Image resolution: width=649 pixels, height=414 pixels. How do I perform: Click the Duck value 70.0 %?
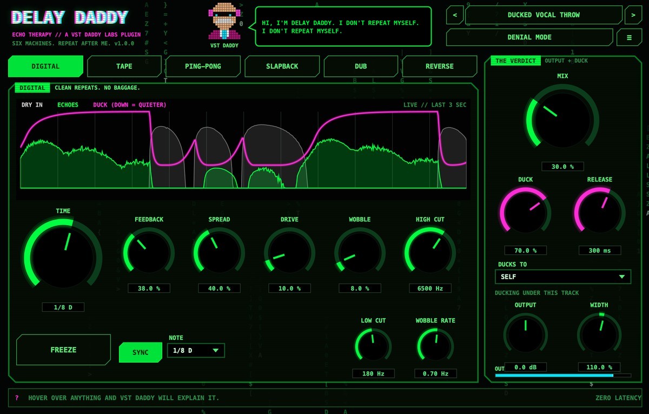pos(525,251)
